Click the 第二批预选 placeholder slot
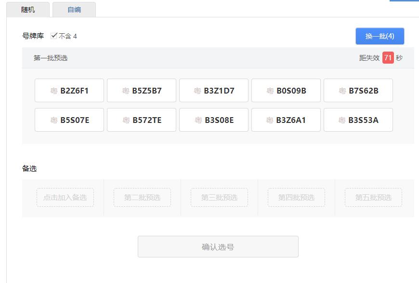This screenshot has width=419, height=283. (x=142, y=198)
